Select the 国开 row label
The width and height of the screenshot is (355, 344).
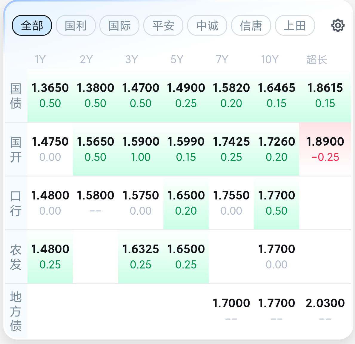[16, 150]
